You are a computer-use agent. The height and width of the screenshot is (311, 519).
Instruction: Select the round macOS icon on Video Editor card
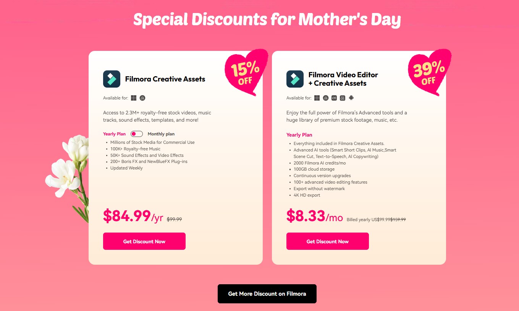pos(326,98)
